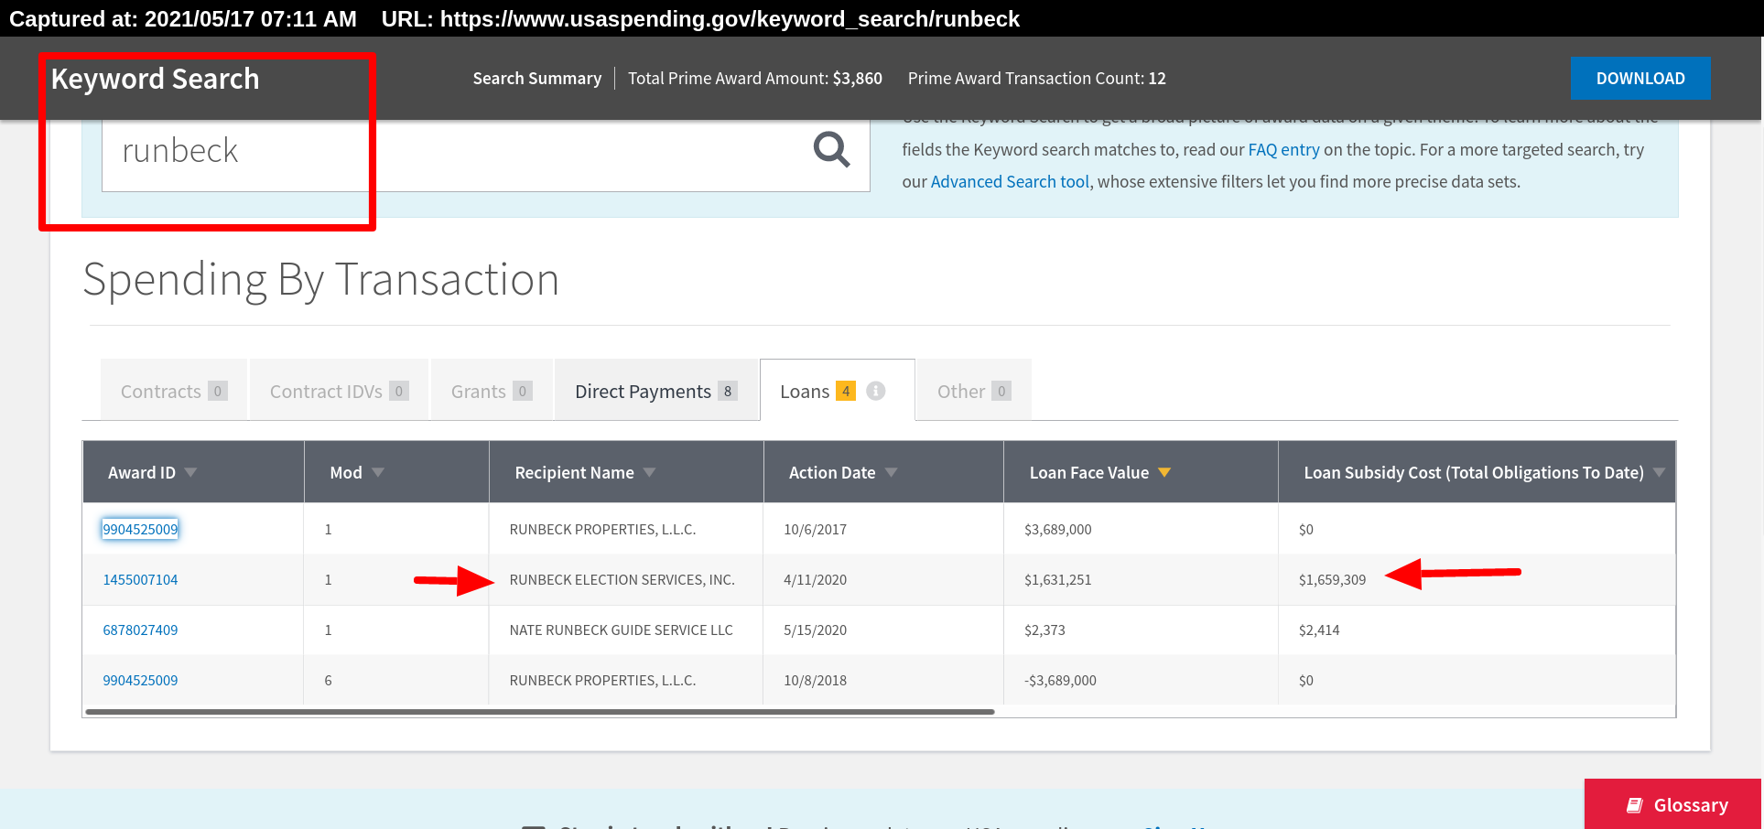Click the Search Summary label
The image size is (1764, 829).
tap(537, 79)
